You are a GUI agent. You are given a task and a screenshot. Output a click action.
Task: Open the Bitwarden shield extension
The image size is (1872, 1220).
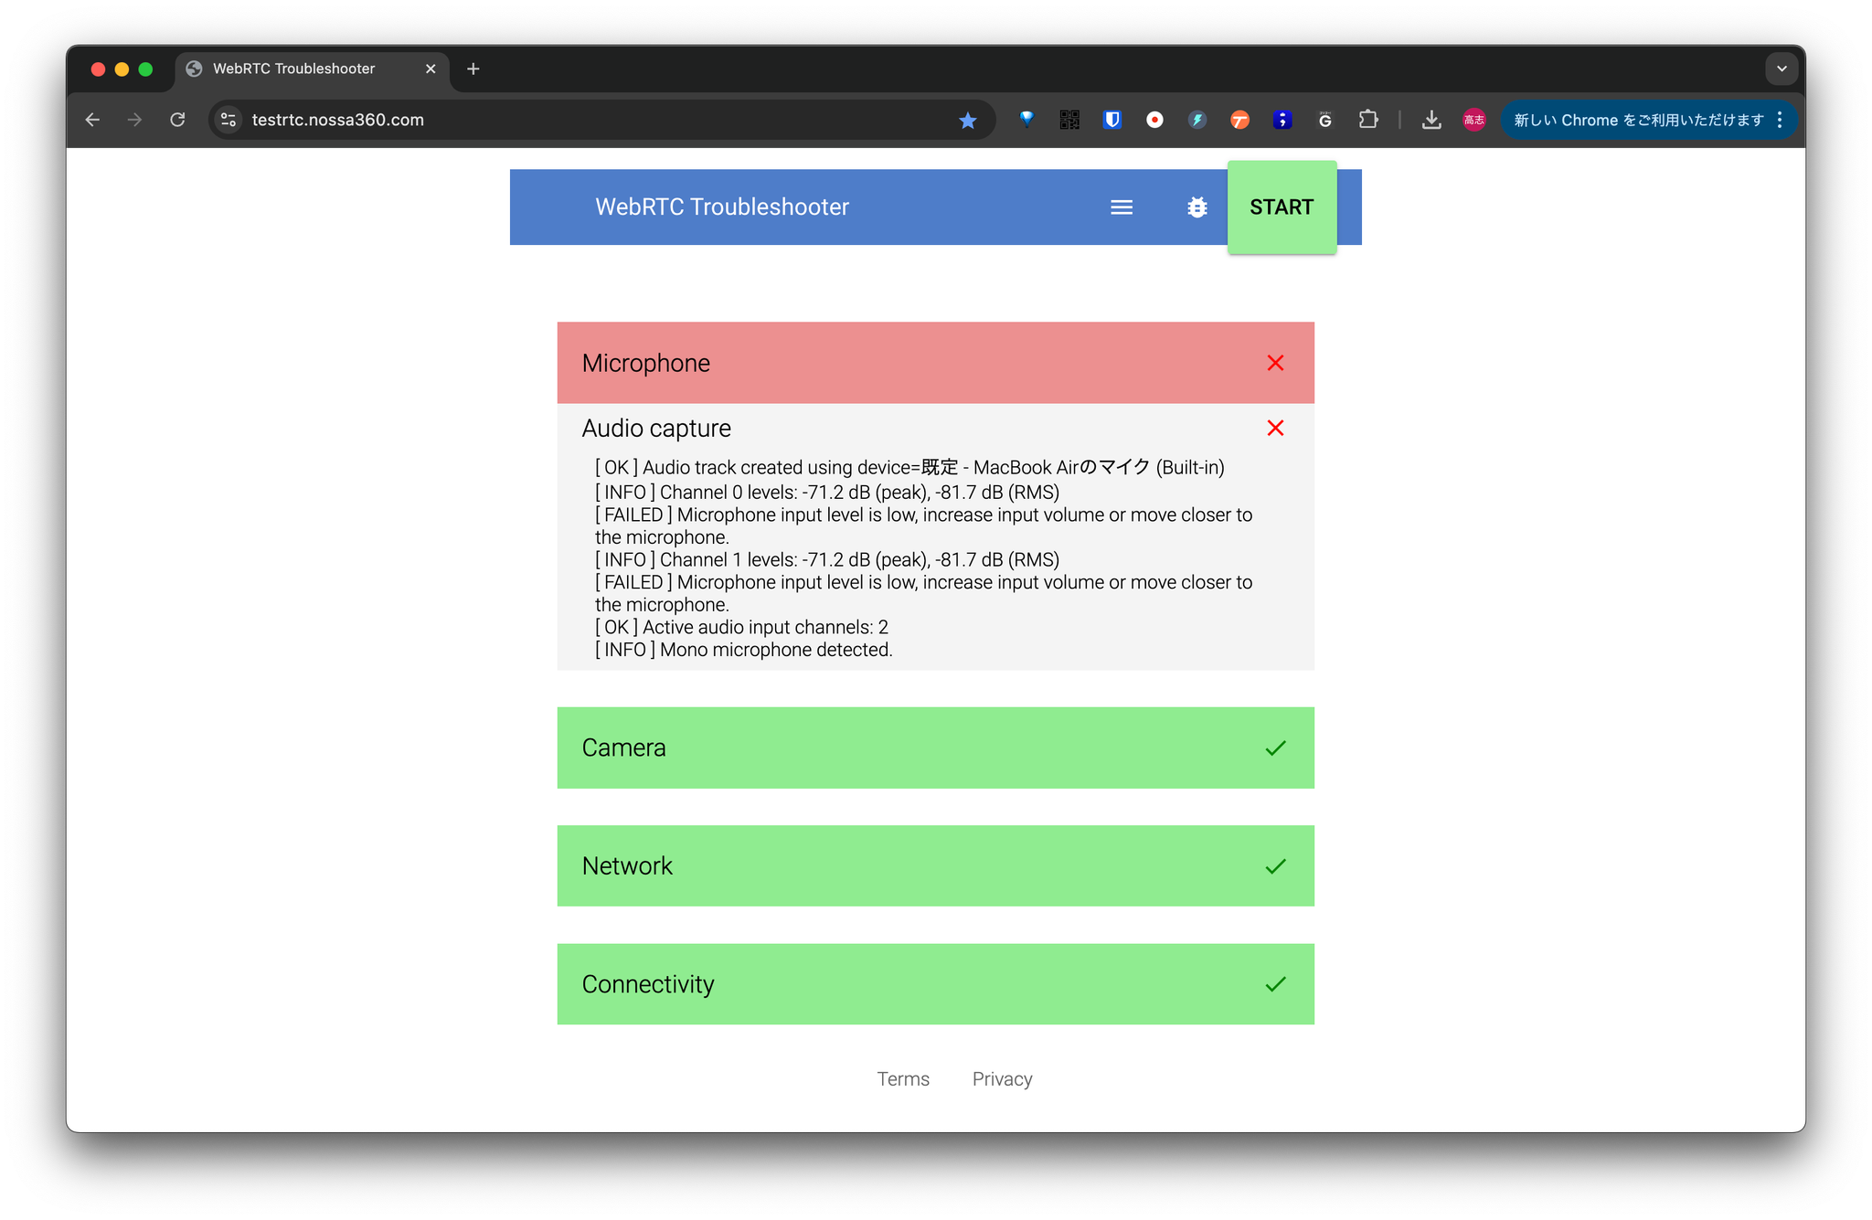click(1112, 120)
